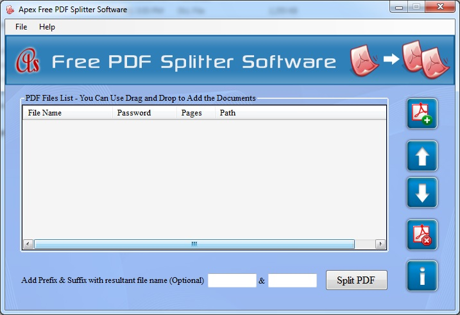Click the horizontal scrollbar left arrow

pyautogui.click(x=28, y=244)
